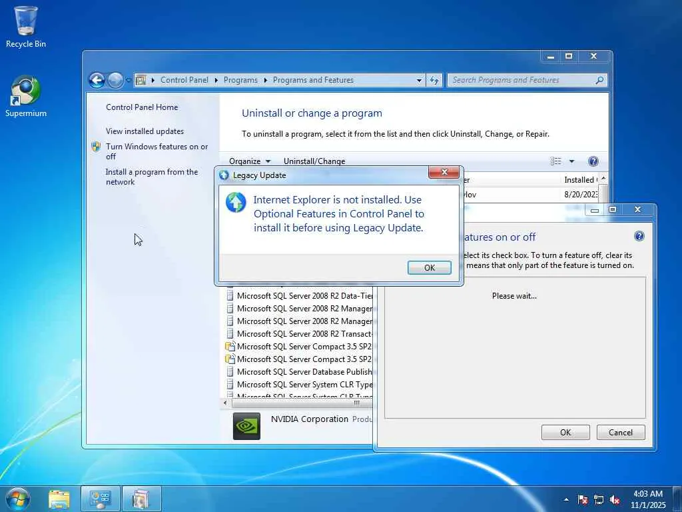The height and width of the screenshot is (512, 682).
Task: Click the program list scroll up arrow
Action: coord(603,179)
